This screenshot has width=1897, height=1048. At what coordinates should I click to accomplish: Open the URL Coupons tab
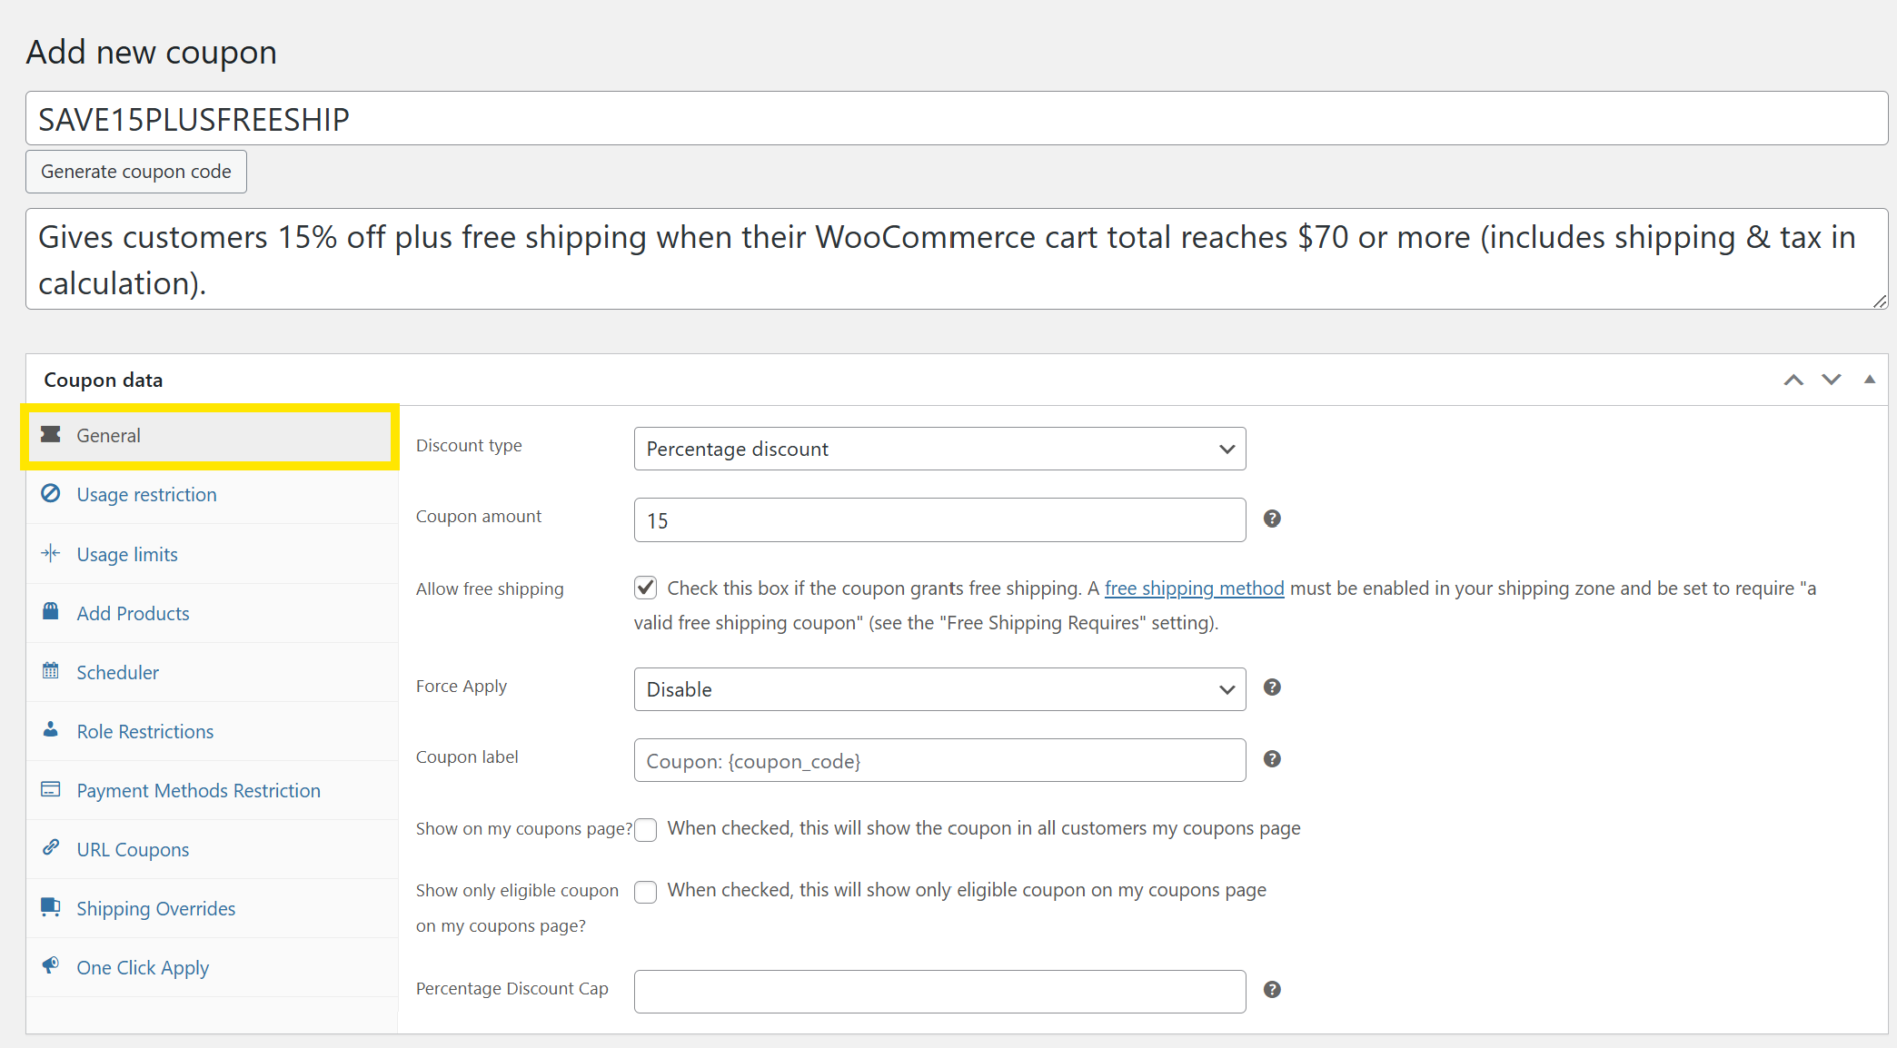tap(213, 849)
